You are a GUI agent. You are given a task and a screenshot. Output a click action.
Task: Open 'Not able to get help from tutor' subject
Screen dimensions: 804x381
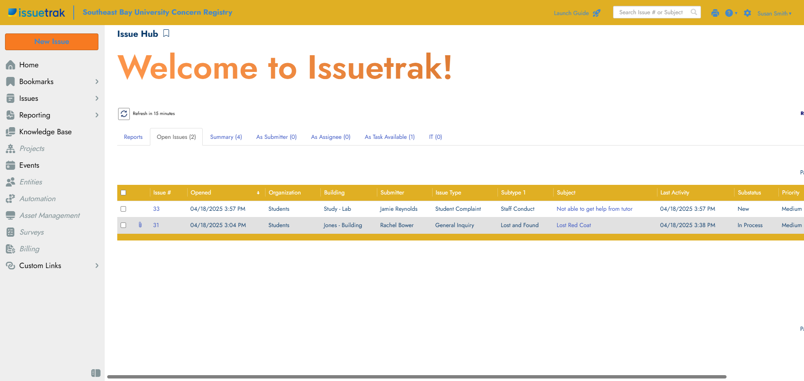595,209
